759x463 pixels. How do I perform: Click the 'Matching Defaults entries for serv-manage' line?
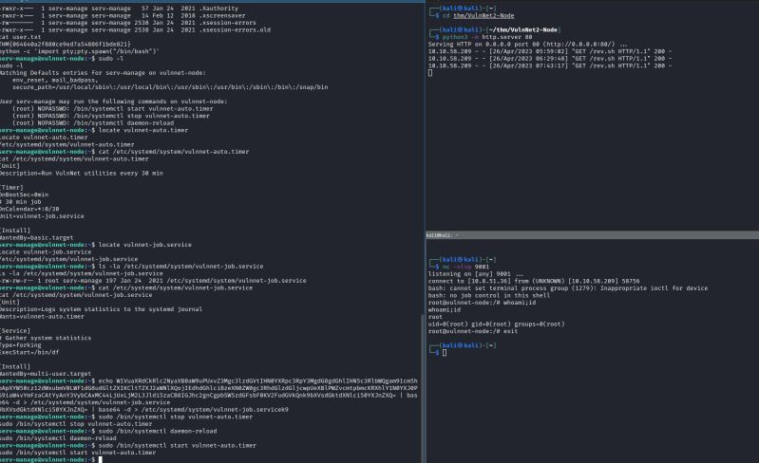click(x=103, y=72)
